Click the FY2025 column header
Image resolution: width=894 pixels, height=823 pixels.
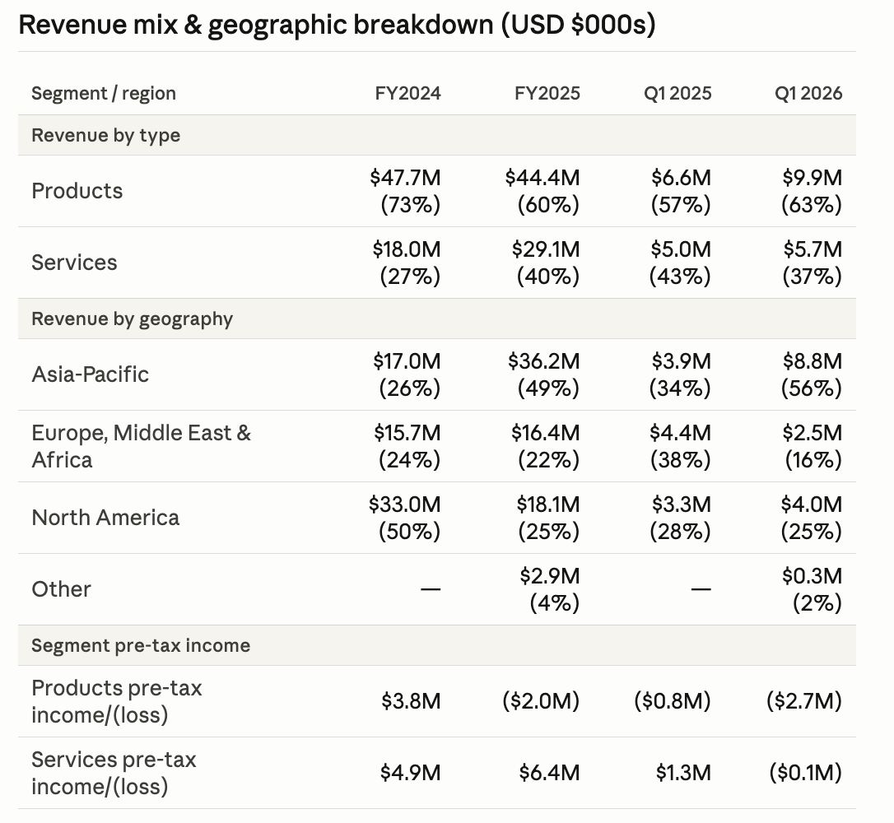547,94
